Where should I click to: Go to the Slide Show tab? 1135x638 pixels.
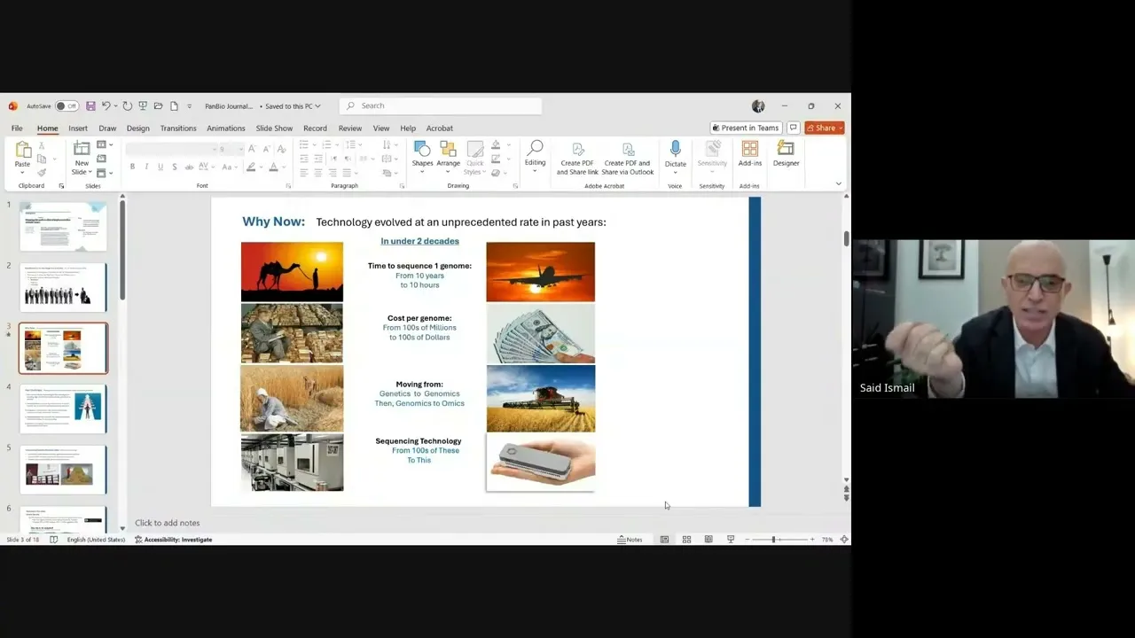tap(274, 128)
